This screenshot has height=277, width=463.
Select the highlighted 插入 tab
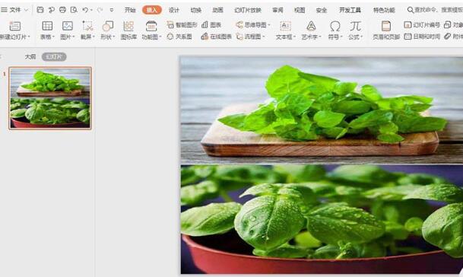(152, 10)
